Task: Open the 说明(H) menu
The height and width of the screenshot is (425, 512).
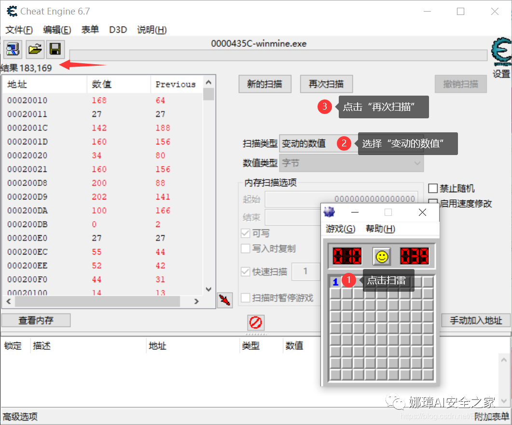Action: 152,30
